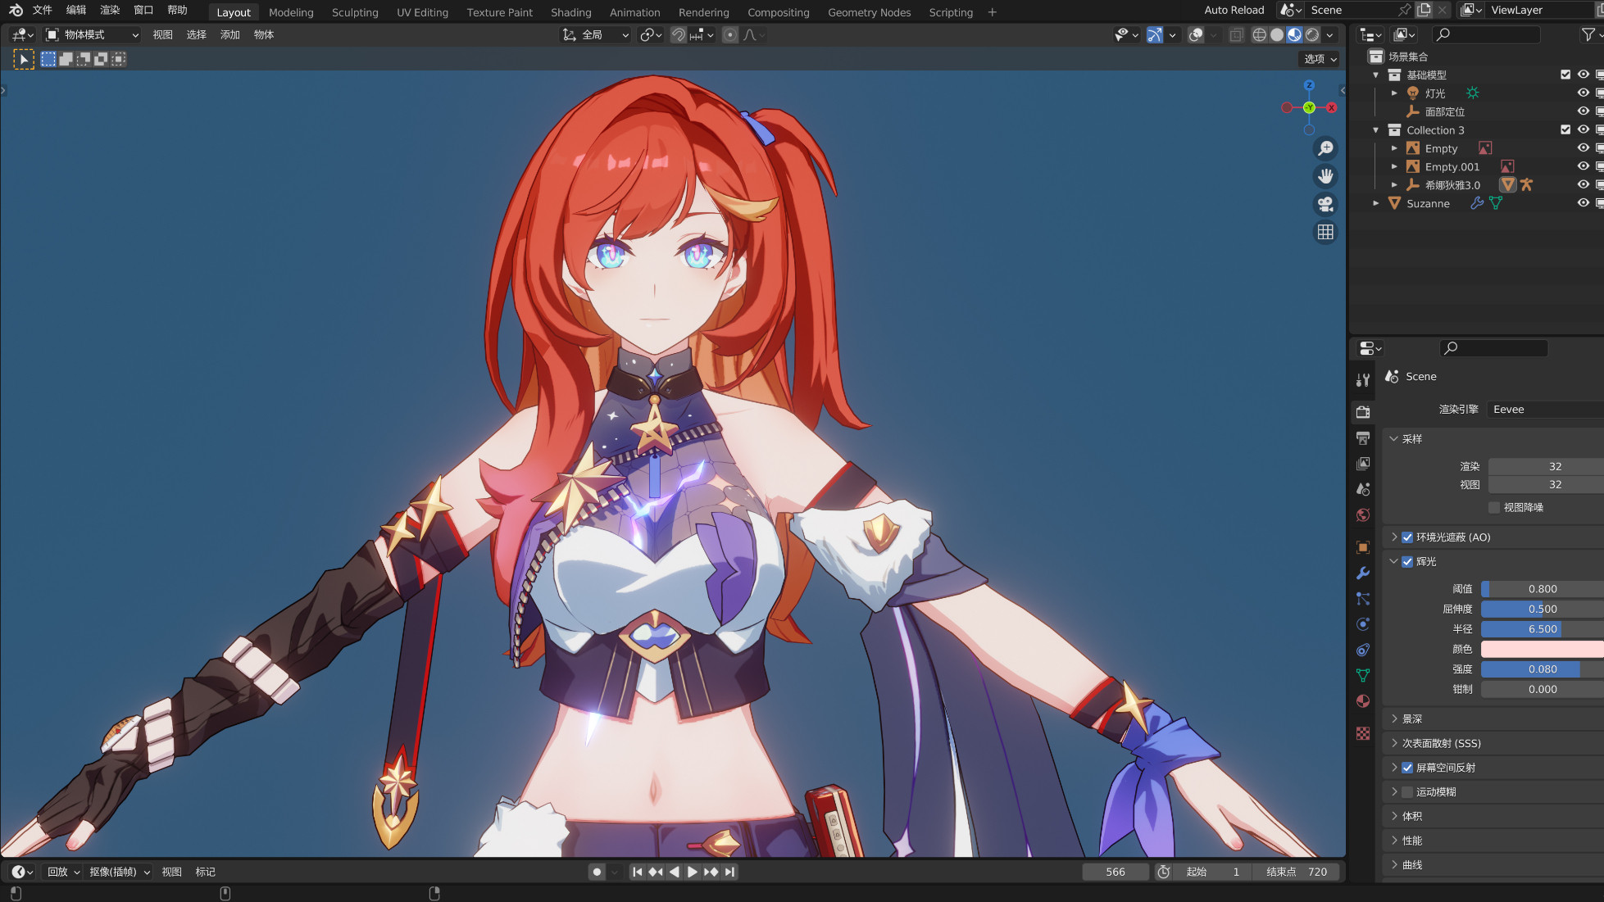Image resolution: width=1604 pixels, height=902 pixels.
Task: Open the Output properties tab icon
Action: pos(1363,437)
